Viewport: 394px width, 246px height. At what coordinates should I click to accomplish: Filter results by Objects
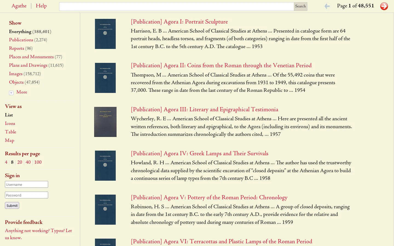[x=16, y=82]
